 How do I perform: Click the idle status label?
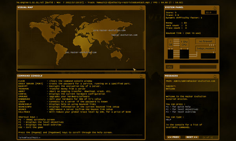pyautogui.click(x=170, y=67)
